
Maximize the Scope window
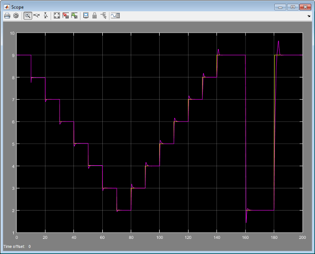point(293,7)
